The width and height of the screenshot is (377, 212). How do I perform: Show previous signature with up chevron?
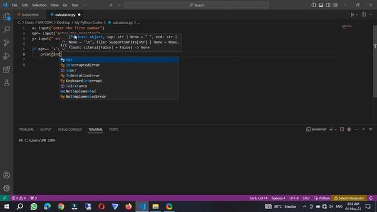pyautogui.click(x=64, y=41)
